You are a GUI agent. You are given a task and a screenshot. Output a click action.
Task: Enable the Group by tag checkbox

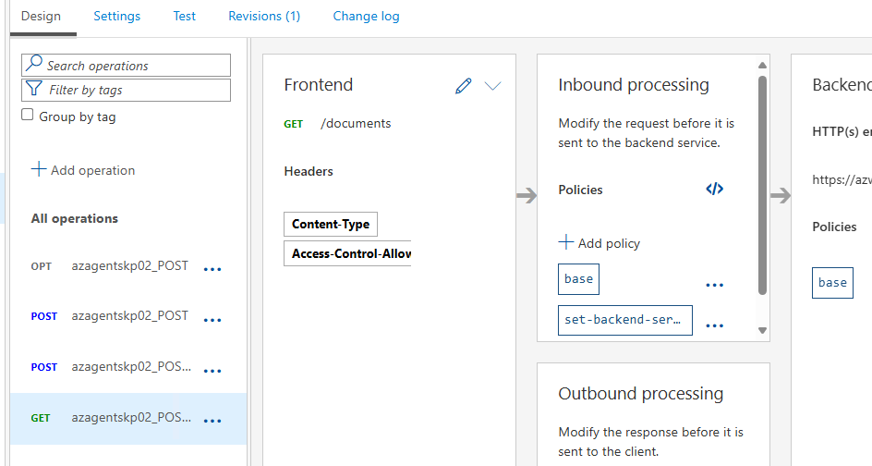coord(28,115)
